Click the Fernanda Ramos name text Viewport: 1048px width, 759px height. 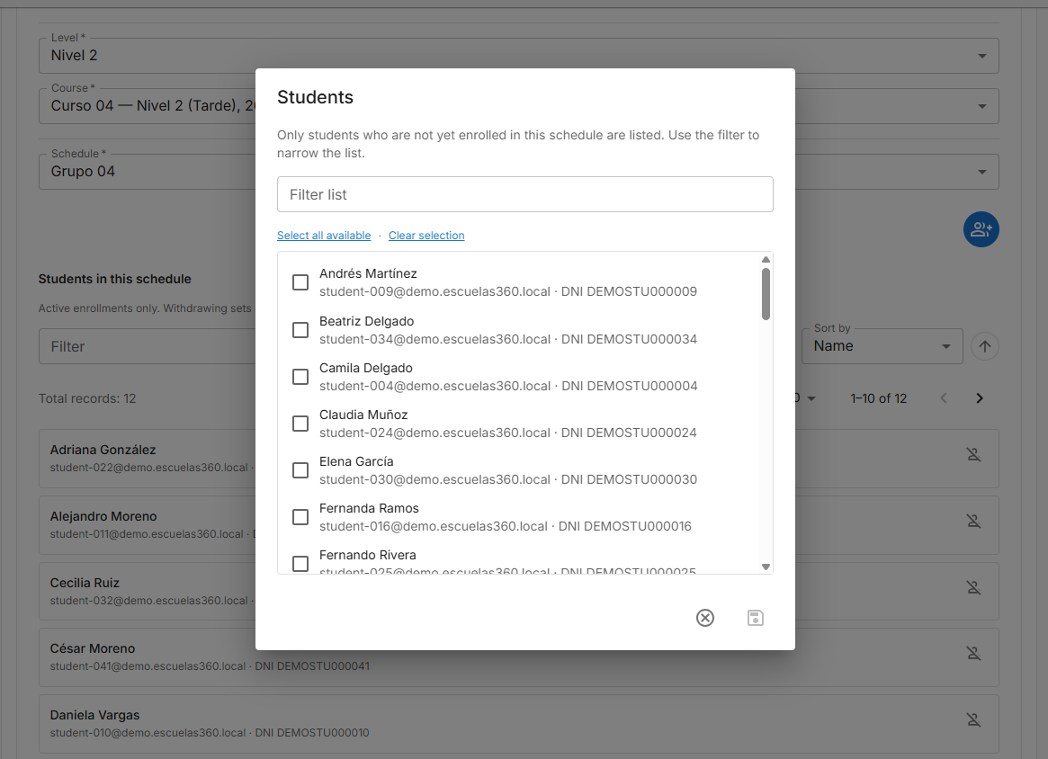point(369,508)
